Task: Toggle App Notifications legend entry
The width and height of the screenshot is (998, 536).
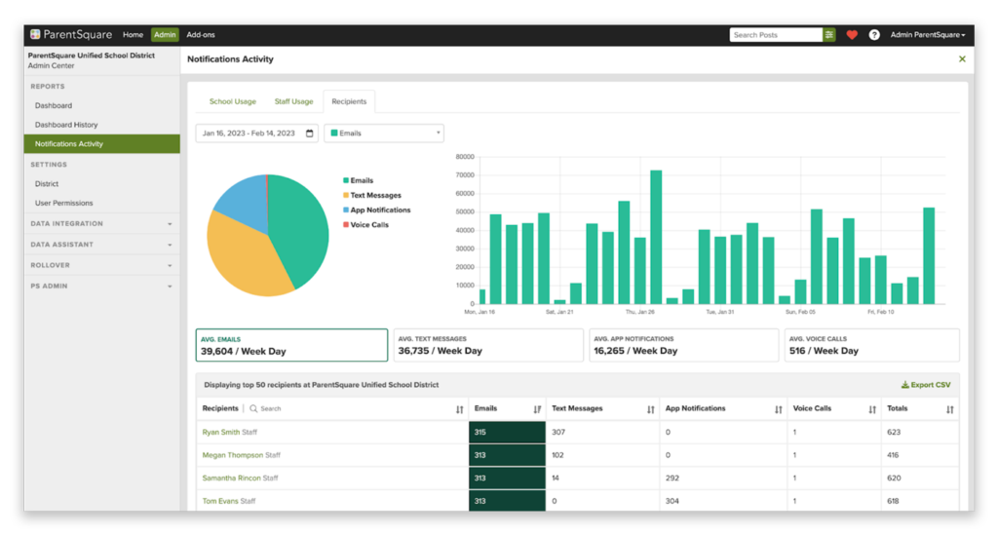Action: 377,211
